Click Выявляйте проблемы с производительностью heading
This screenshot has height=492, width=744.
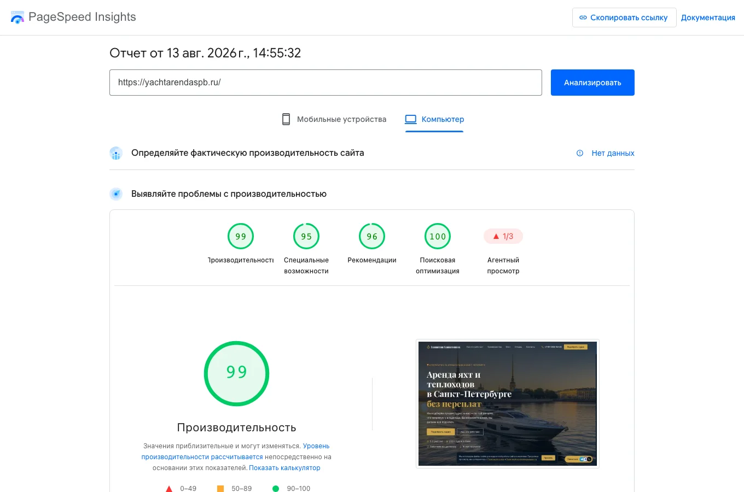pyautogui.click(x=229, y=194)
